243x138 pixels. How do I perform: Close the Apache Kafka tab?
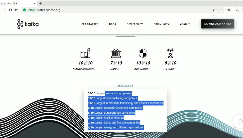point(34,4)
